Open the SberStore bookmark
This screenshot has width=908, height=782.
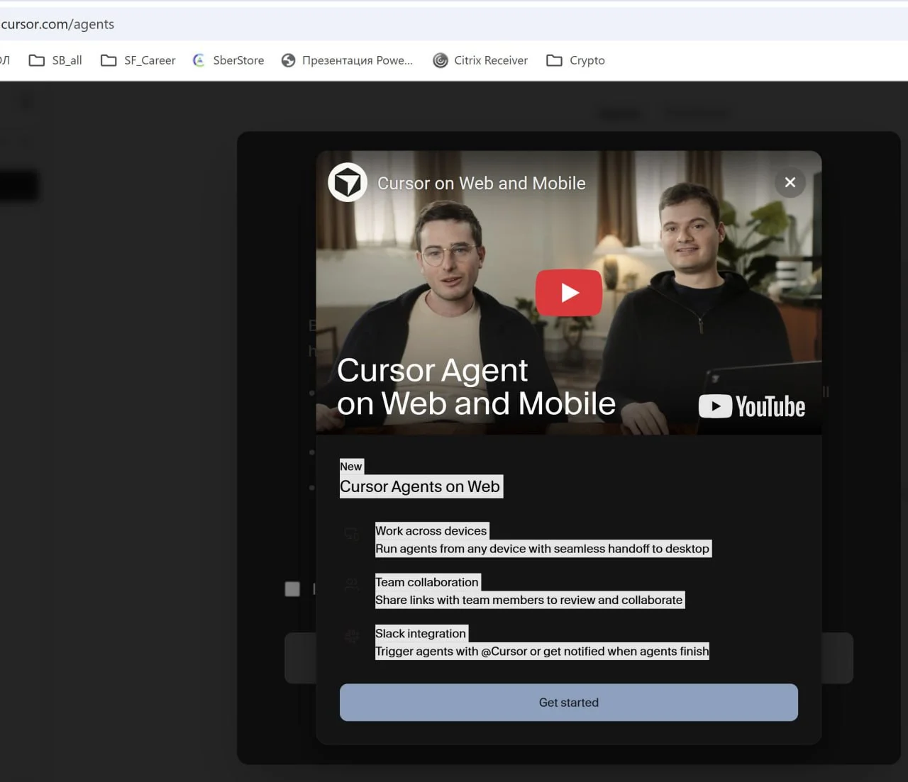click(x=228, y=60)
